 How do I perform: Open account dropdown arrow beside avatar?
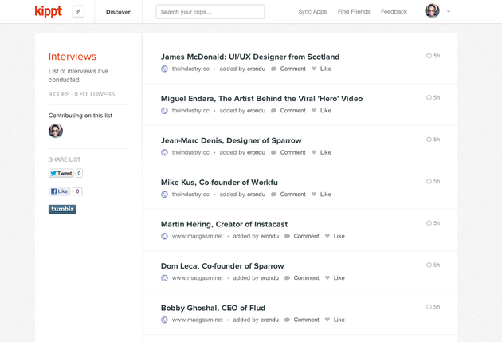click(x=449, y=12)
